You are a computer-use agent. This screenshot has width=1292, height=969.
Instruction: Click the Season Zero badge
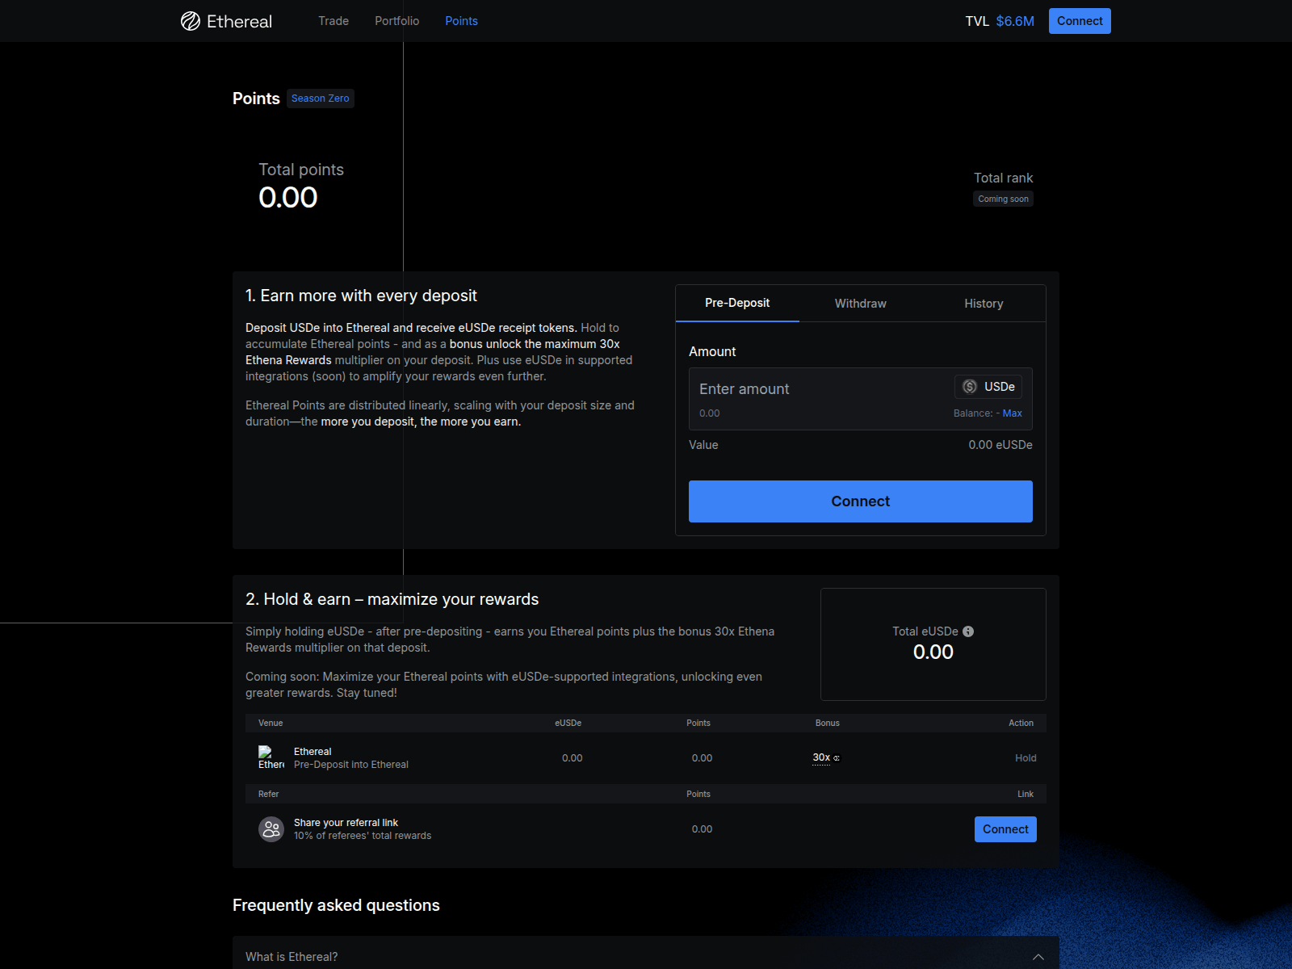pos(321,99)
